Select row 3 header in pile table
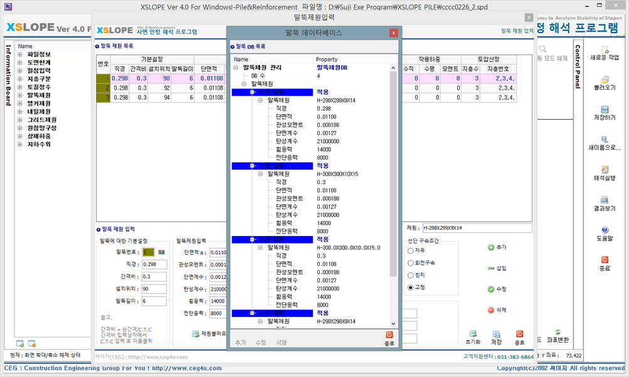 coord(103,98)
